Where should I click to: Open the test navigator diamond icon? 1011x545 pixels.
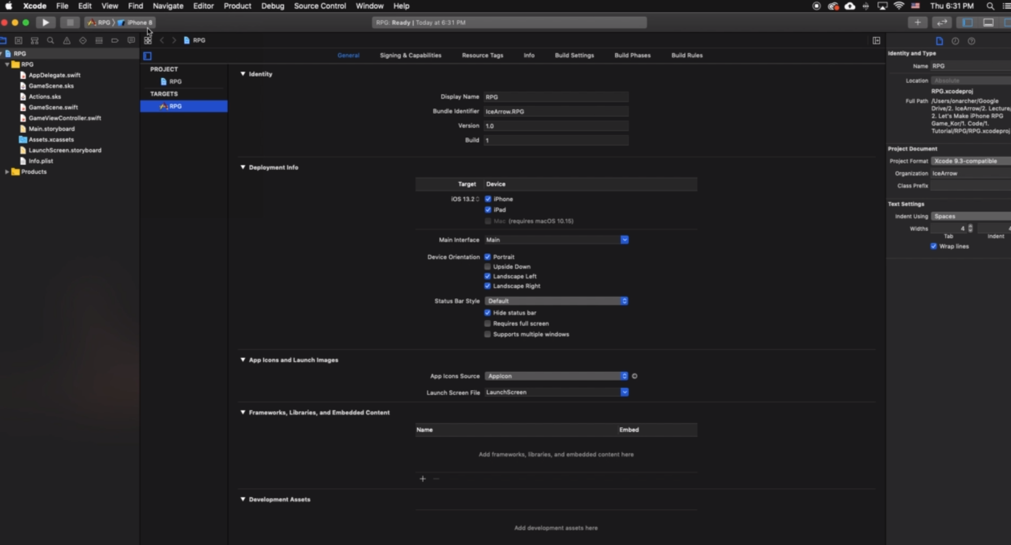[83, 40]
